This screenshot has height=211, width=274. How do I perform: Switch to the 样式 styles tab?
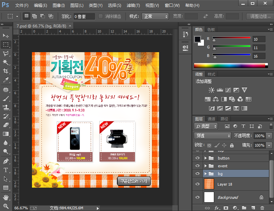[x=211, y=74]
